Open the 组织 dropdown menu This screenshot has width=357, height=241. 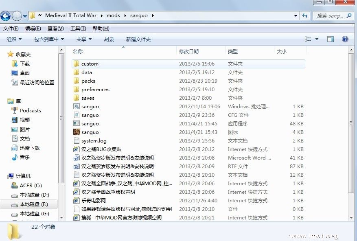(14, 39)
